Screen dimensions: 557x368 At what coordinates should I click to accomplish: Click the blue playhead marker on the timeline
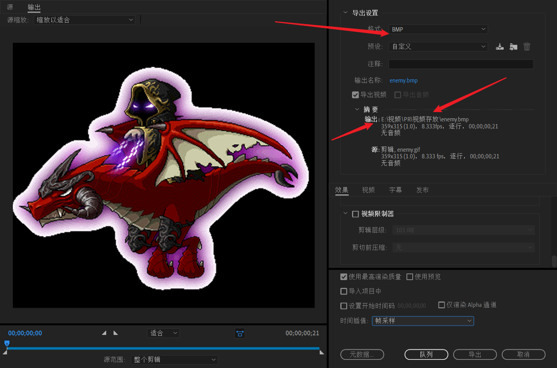tap(7, 344)
